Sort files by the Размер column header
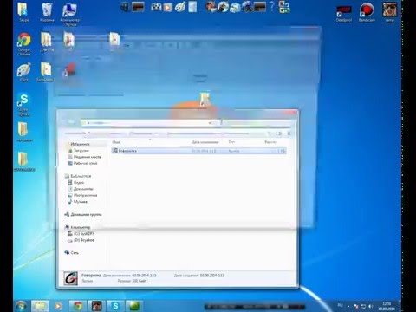This screenshot has height=312, width=416. 270,142
